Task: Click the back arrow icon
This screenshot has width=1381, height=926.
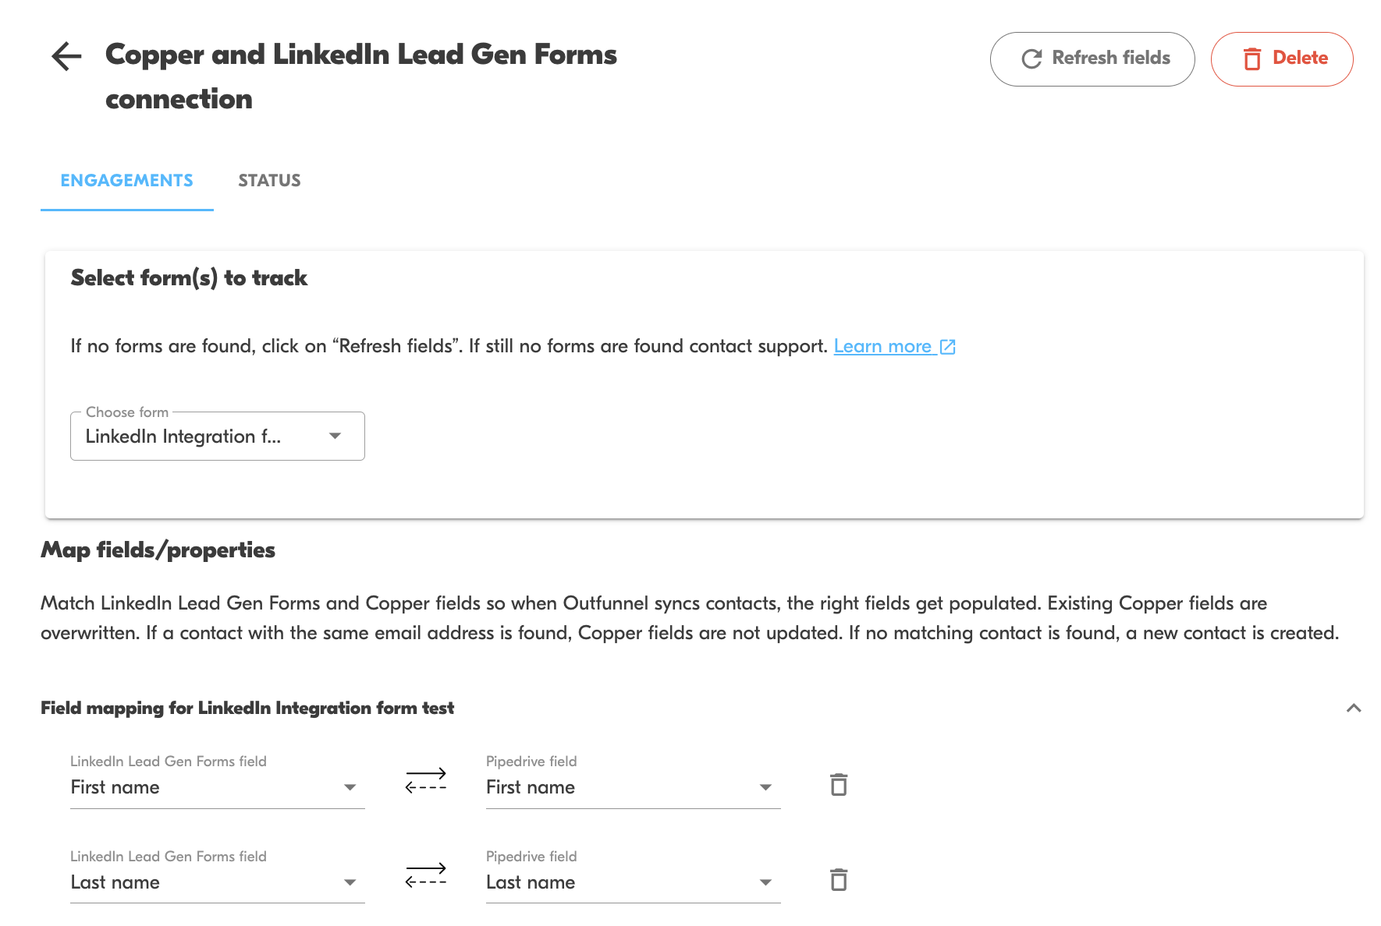Action: pyautogui.click(x=66, y=56)
